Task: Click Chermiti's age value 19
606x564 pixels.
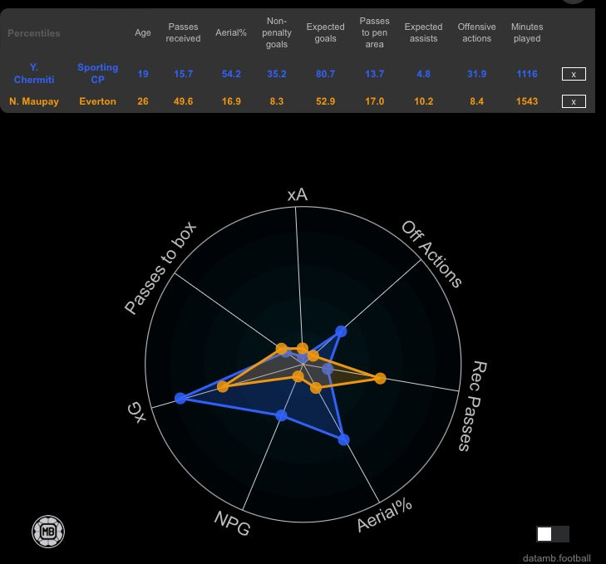Action: 143,74
